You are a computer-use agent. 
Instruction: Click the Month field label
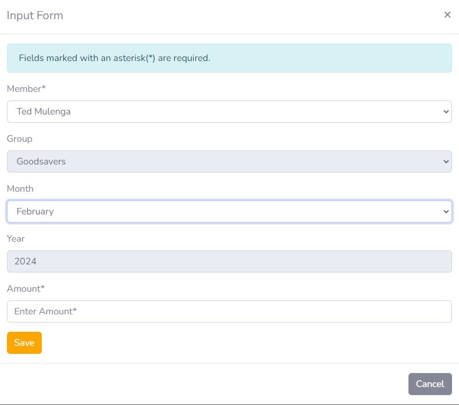coord(20,189)
